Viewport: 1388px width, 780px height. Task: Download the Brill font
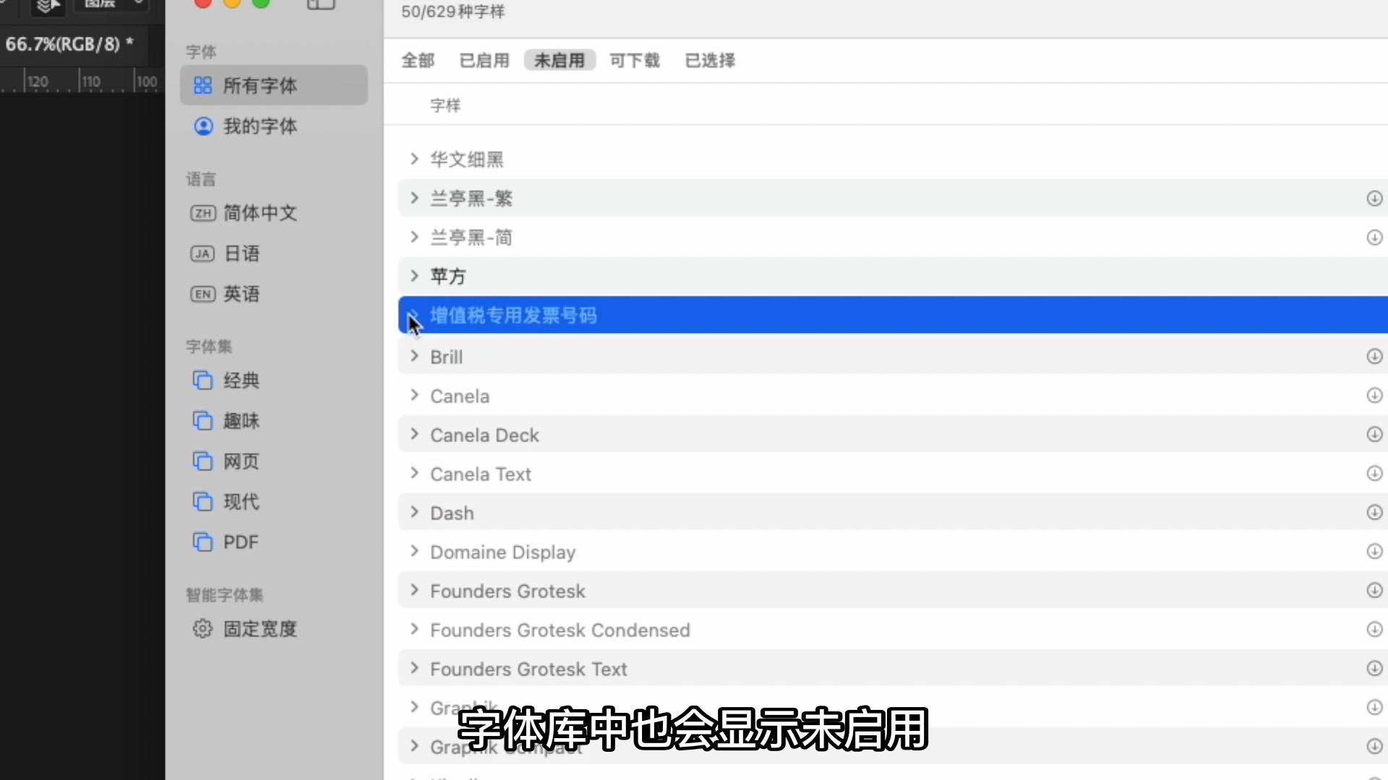(x=1374, y=356)
